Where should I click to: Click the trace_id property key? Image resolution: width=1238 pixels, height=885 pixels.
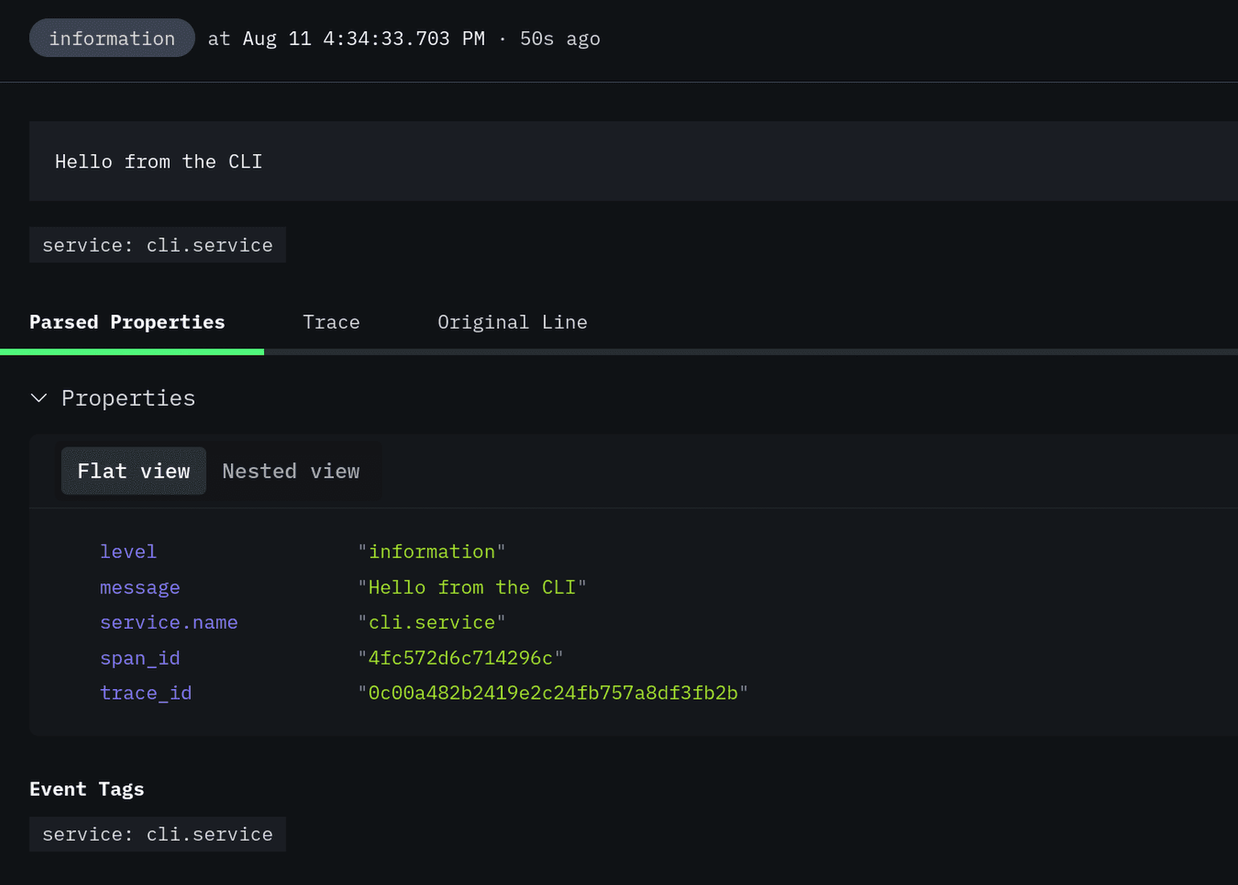coord(145,693)
